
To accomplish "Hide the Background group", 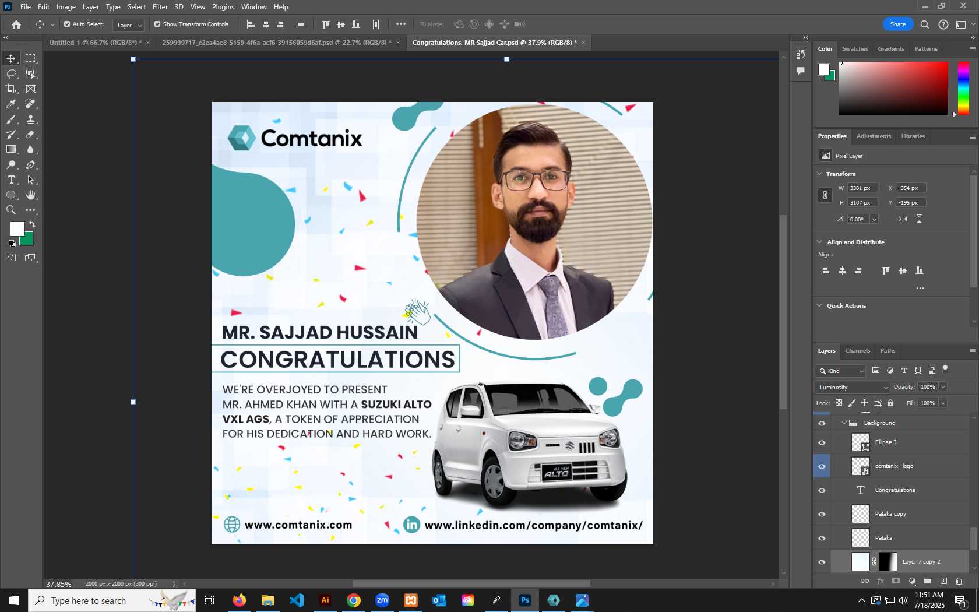I will click(822, 423).
